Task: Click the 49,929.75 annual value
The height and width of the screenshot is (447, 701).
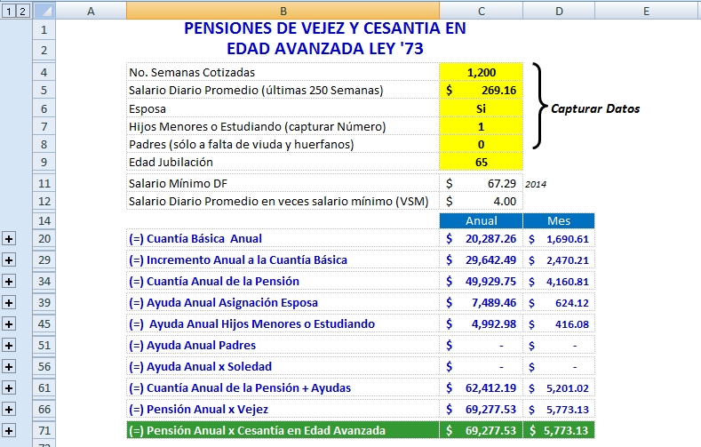Action: point(481,282)
